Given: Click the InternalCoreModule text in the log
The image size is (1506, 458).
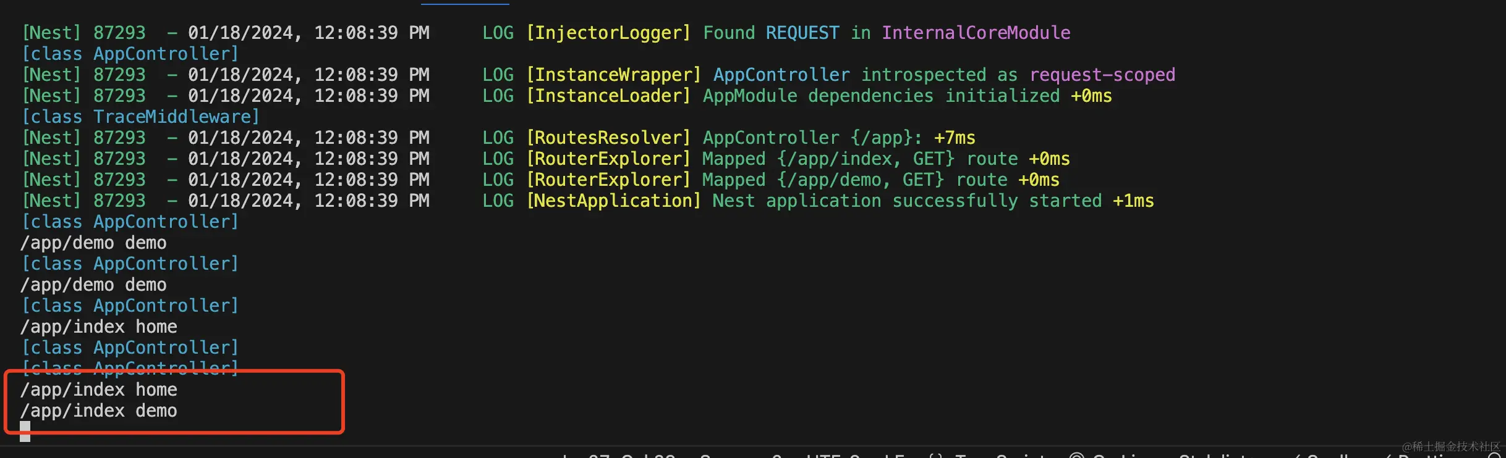Looking at the screenshot, I should point(976,33).
